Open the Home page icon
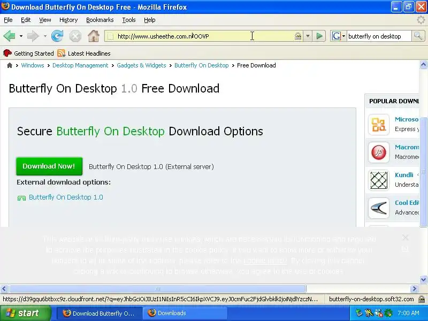The image size is (428, 321). (93, 36)
